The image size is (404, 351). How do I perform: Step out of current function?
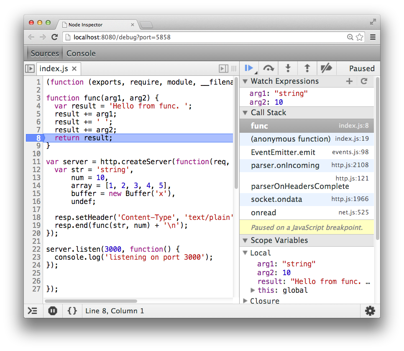click(x=307, y=68)
